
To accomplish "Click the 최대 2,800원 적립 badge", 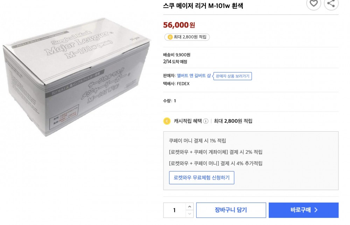I will 187,37.
